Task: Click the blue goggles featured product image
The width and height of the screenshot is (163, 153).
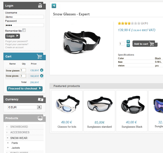Action: (x=158, y=106)
